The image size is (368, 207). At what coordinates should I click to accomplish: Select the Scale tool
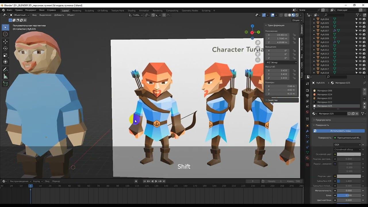click(5, 55)
